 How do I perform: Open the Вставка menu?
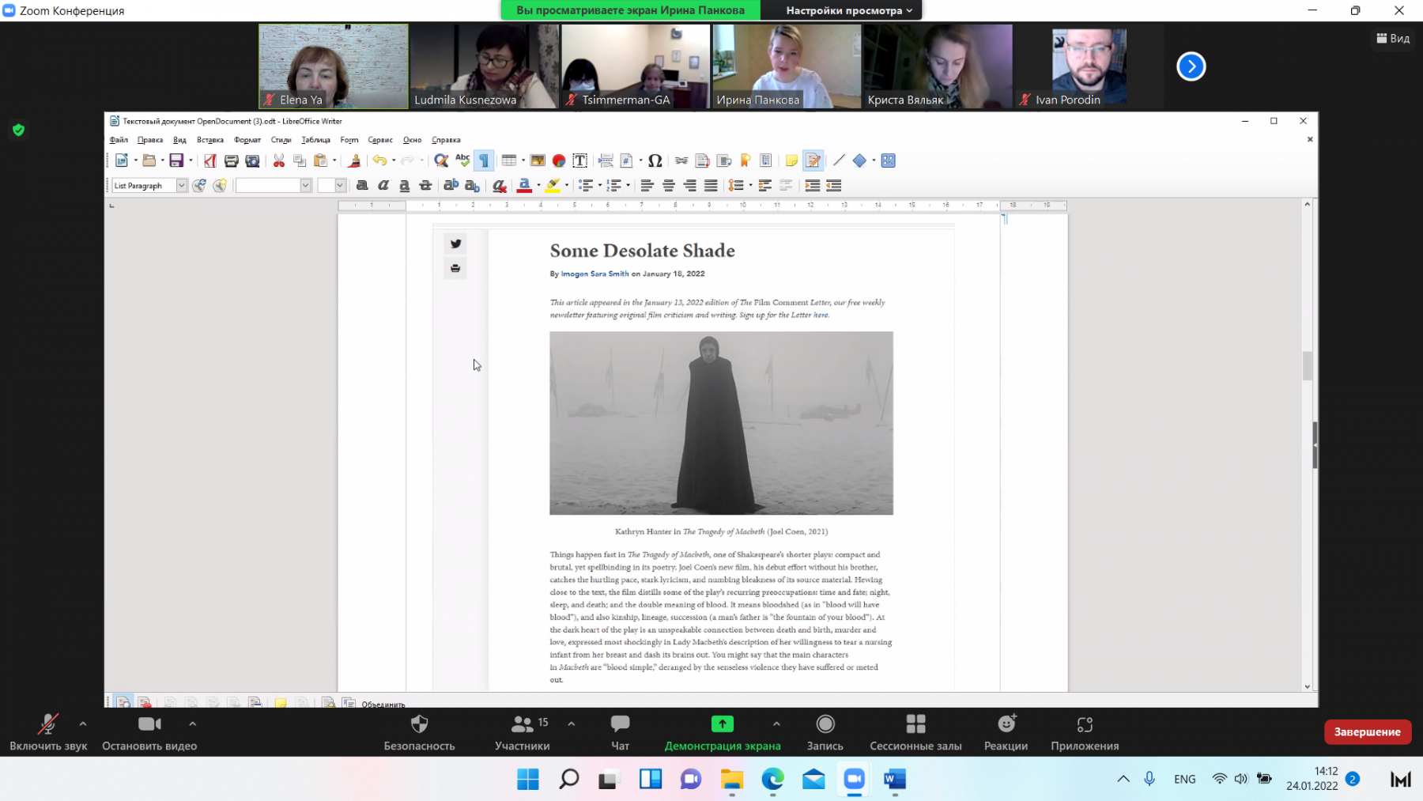tap(209, 140)
